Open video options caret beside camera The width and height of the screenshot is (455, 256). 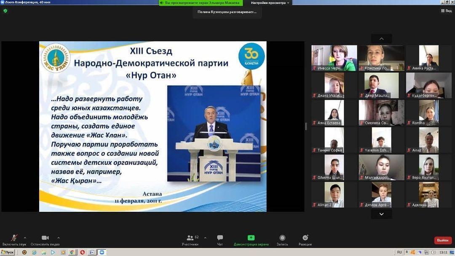click(59, 238)
